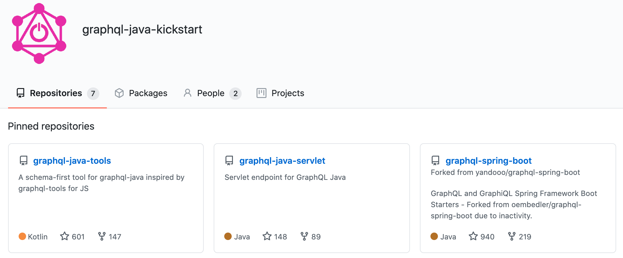
Task: Click the star icon for graphql-java-tools
Action: (65, 236)
